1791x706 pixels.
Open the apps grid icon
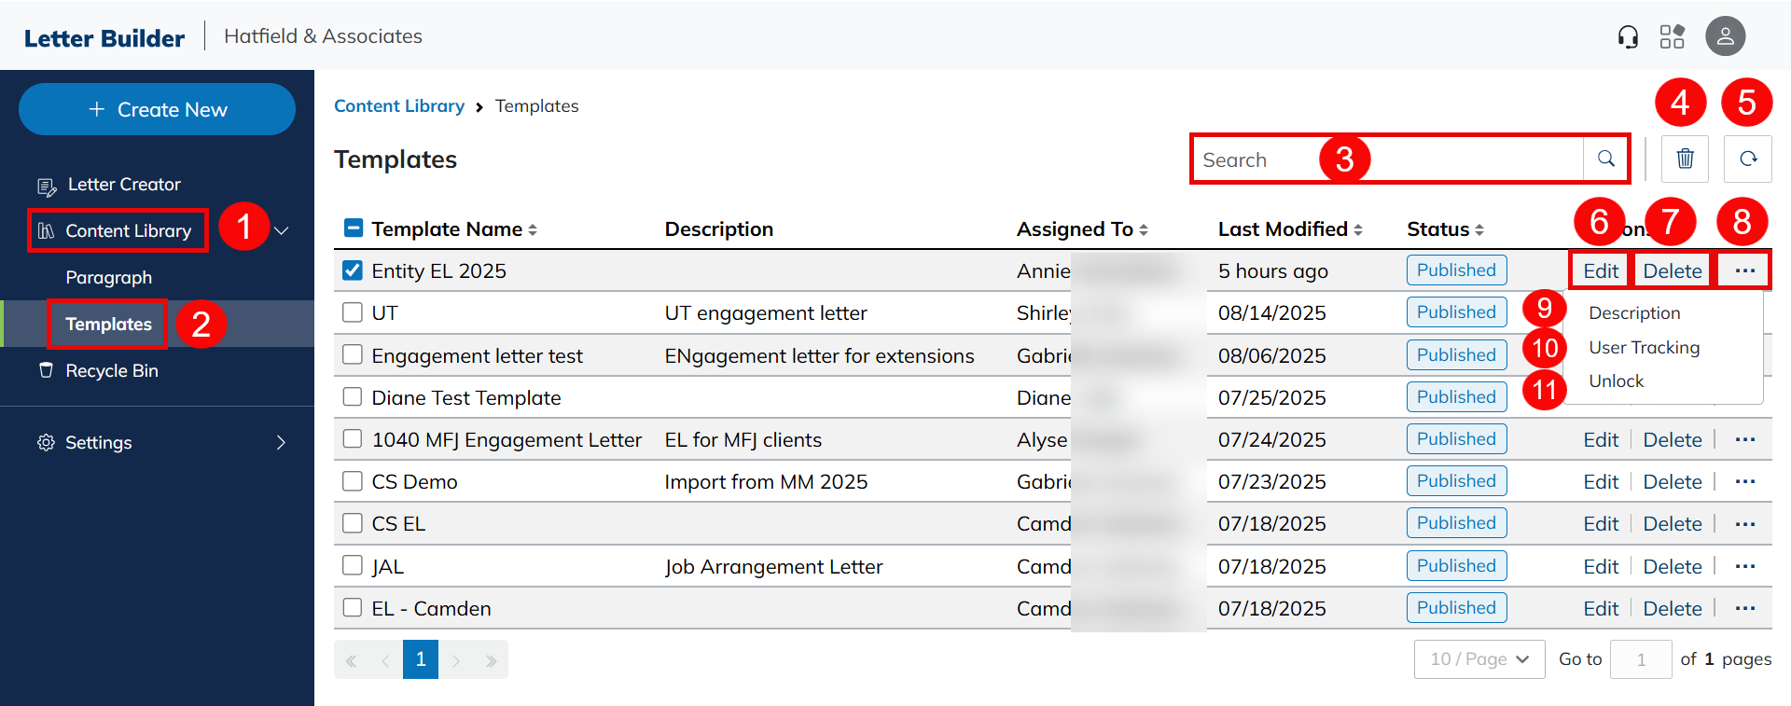[x=1672, y=36]
